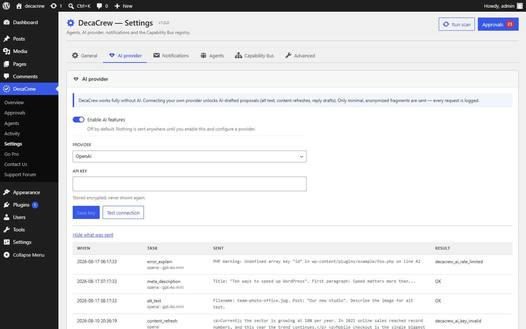
Task: Click the Users person icon
Action: [x=7, y=217]
